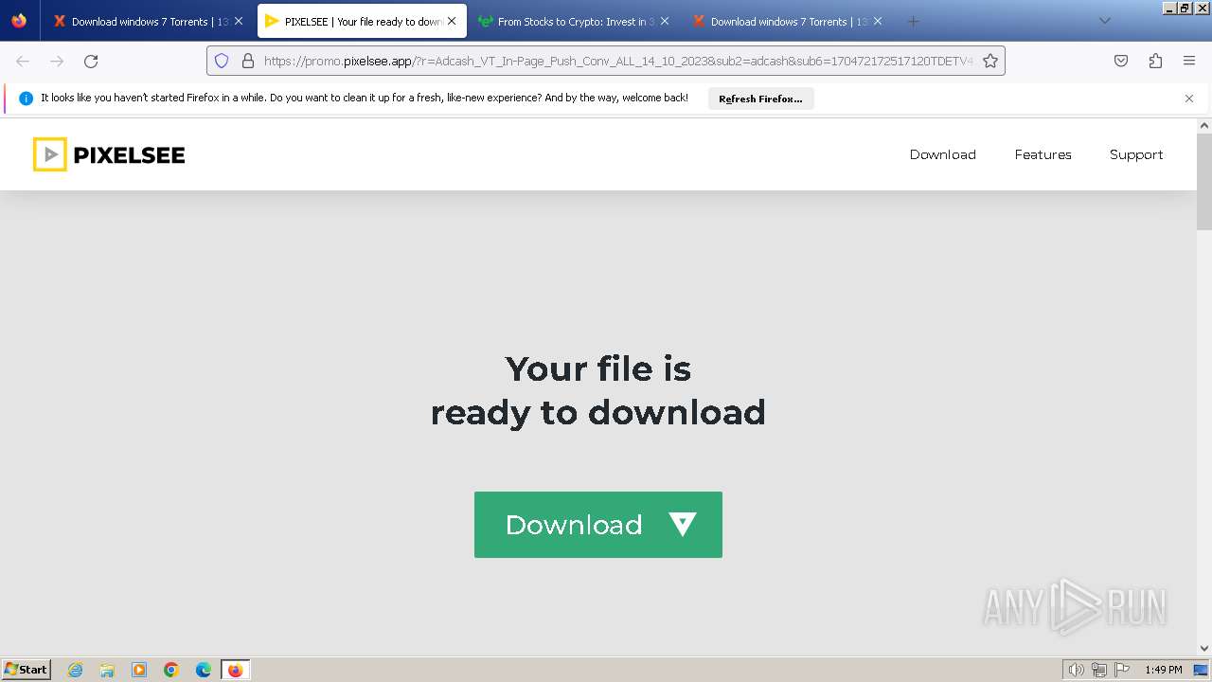This screenshot has height=682, width=1212.
Task: Open the Firefox hamburger application menu
Action: [x=1189, y=61]
